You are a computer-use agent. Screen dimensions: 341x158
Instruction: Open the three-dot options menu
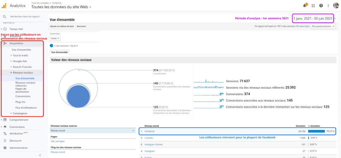pyautogui.click(x=328, y=6)
